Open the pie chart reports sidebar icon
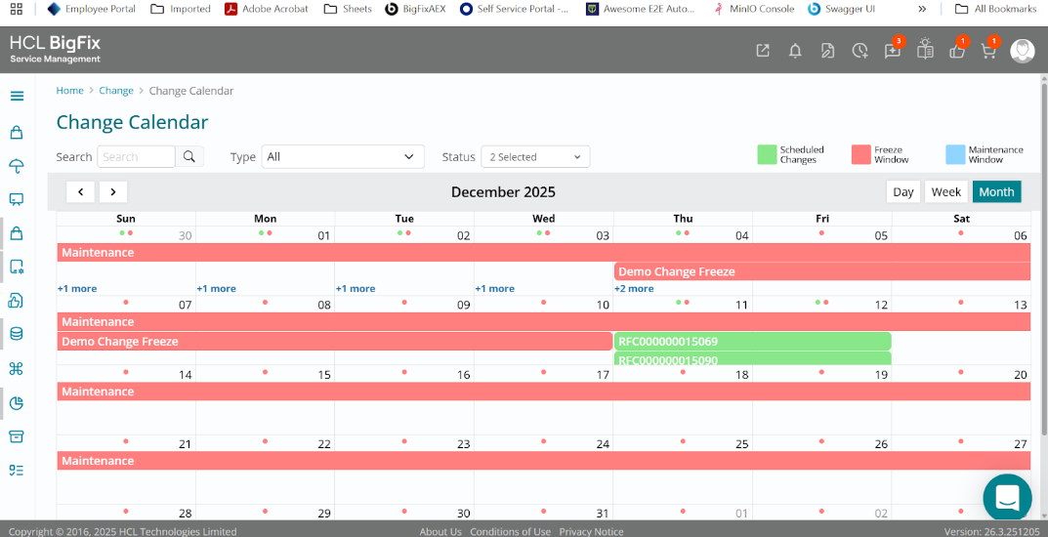The image size is (1048, 537). pos(17,402)
